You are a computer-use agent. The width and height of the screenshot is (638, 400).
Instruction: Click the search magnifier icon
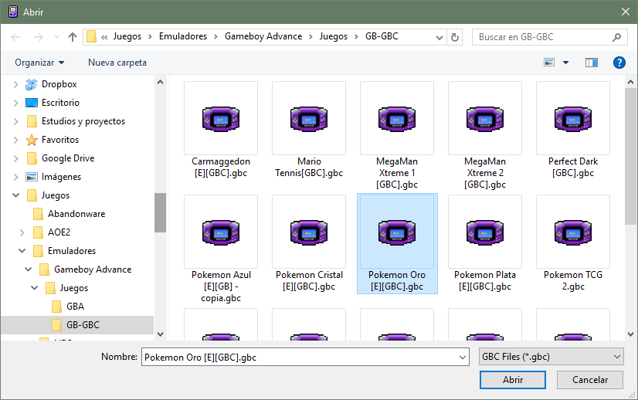[616, 37]
